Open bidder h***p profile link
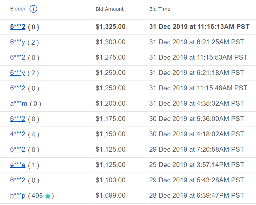Screen dimensions: 256x205 pyautogui.click(x=17, y=196)
